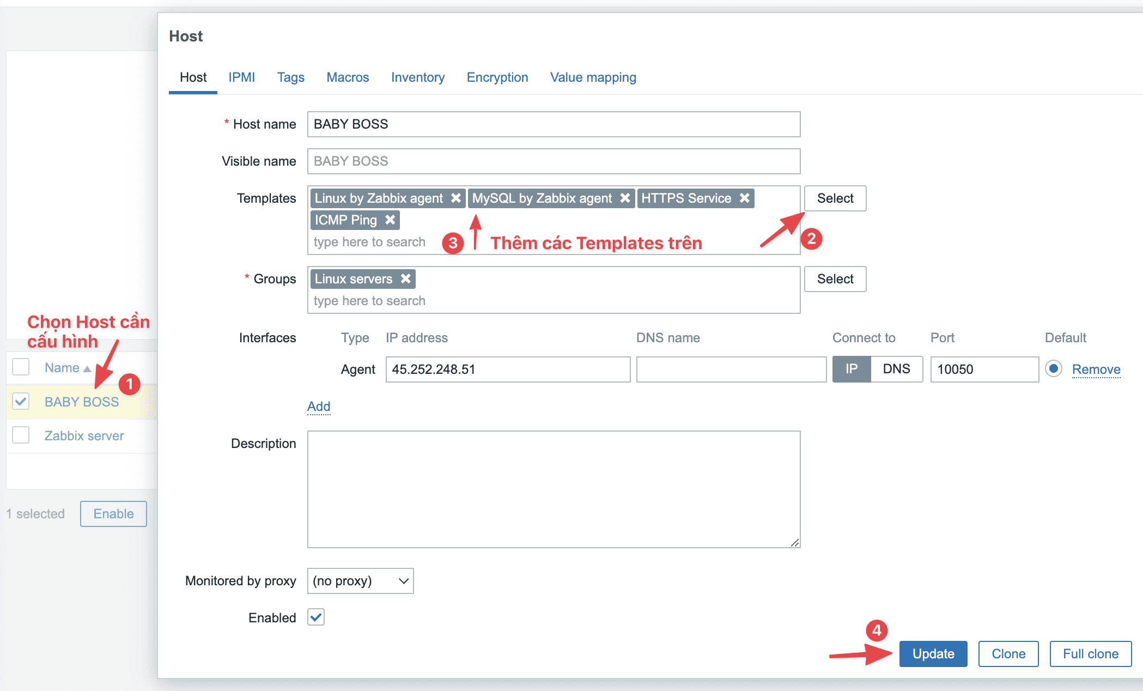Click the Templates search field
This screenshot has width=1143, height=691.
click(369, 242)
